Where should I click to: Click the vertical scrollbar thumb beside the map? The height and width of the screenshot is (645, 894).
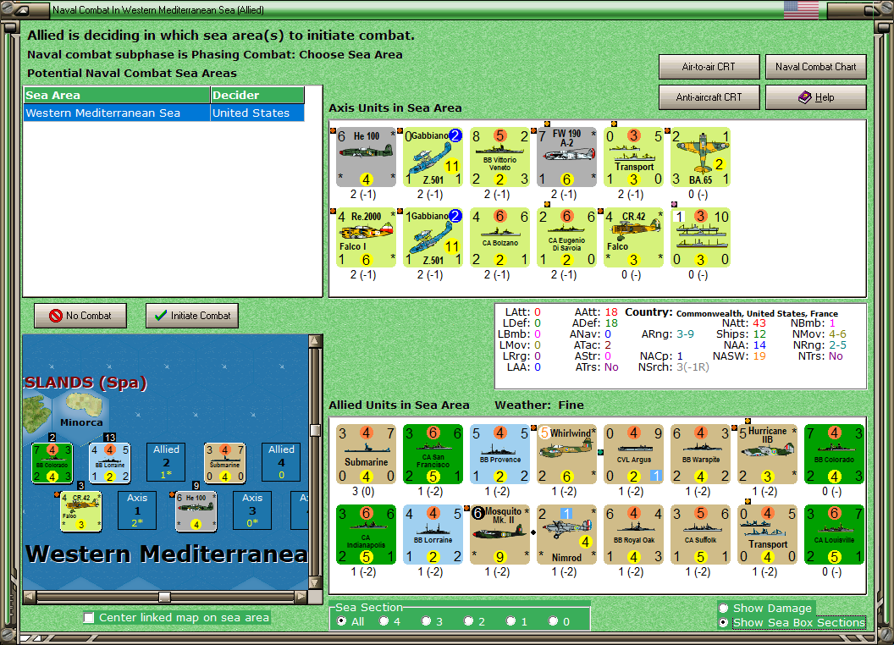(x=315, y=430)
